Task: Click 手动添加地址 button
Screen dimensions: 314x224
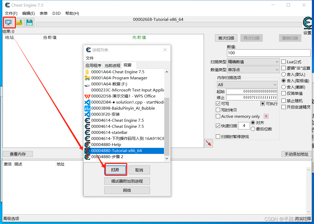Action: point(296,154)
